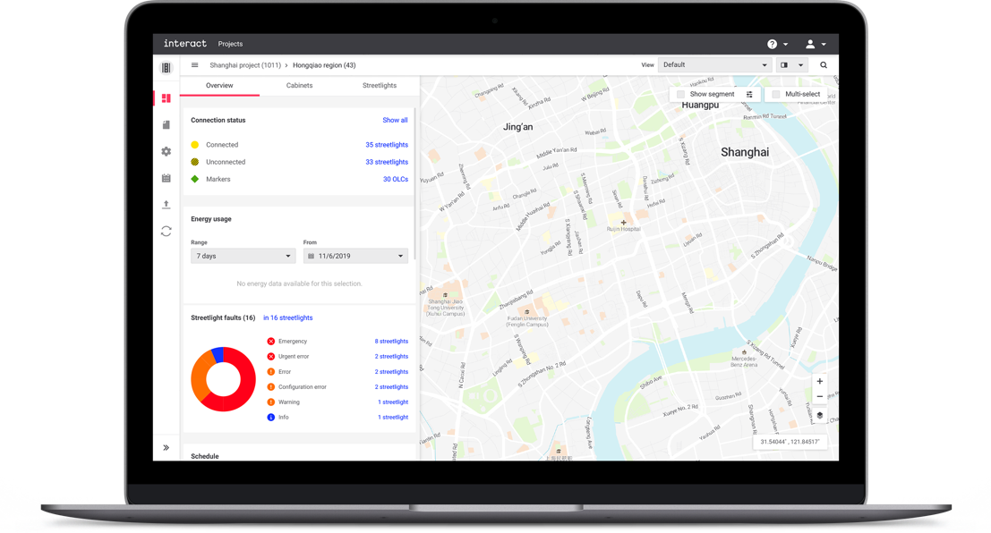Enable the Multi-select checkbox
The width and height of the screenshot is (991, 533).
tap(776, 94)
